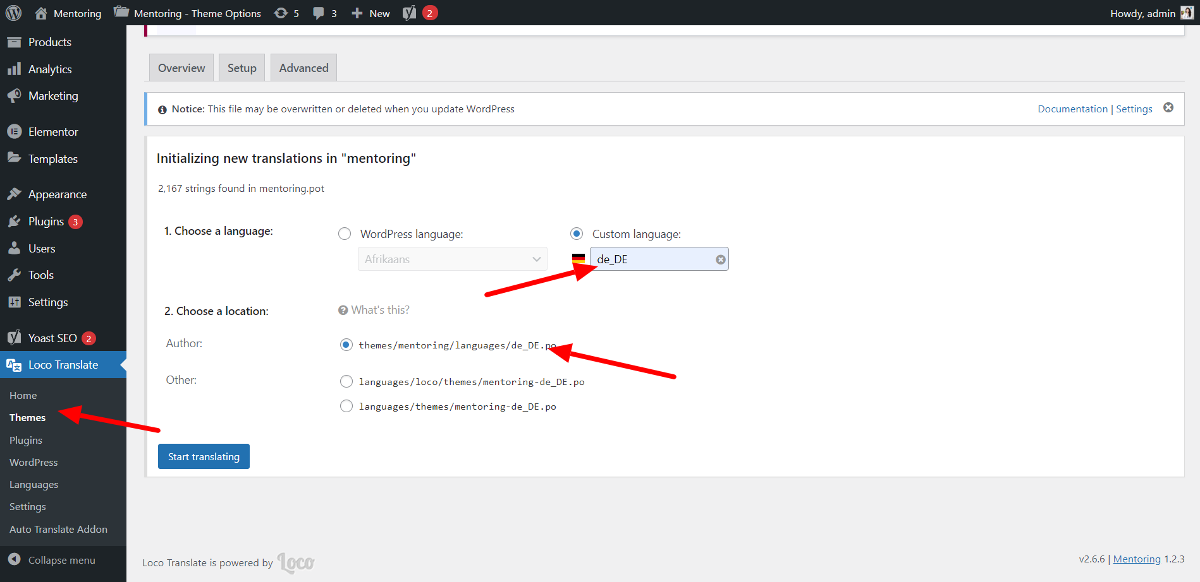The image size is (1200, 582).
Task: Open the What's this help icon
Action: coord(343,310)
